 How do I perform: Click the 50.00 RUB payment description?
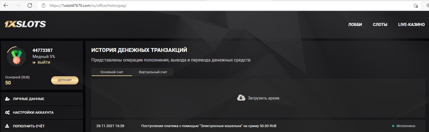(x=209, y=126)
